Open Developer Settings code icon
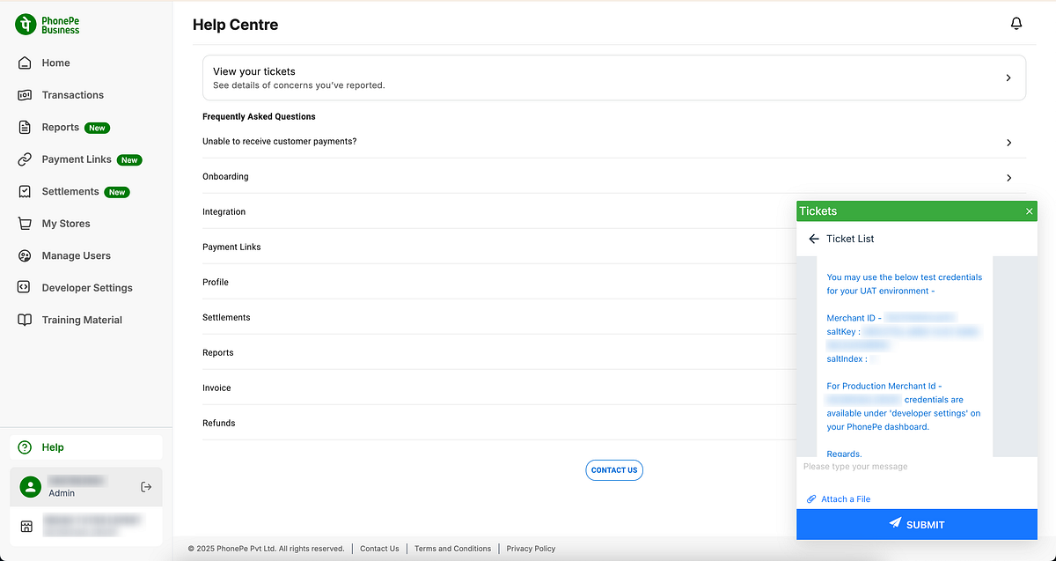The height and width of the screenshot is (561, 1056). pyautogui.click(x=25, y=288)
